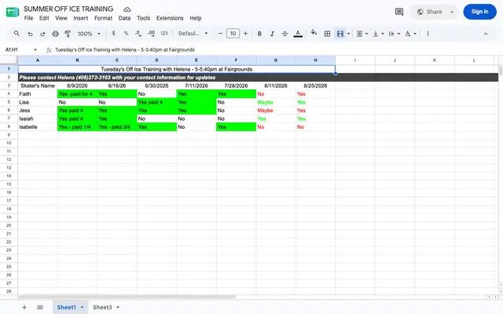Undo the last action

click(x=30, y=34)
